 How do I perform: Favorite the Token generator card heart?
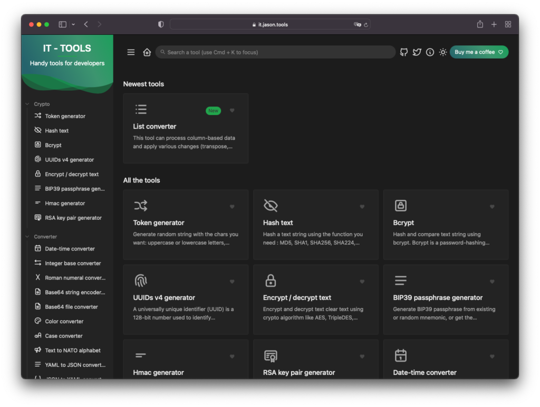click(232, 207)
